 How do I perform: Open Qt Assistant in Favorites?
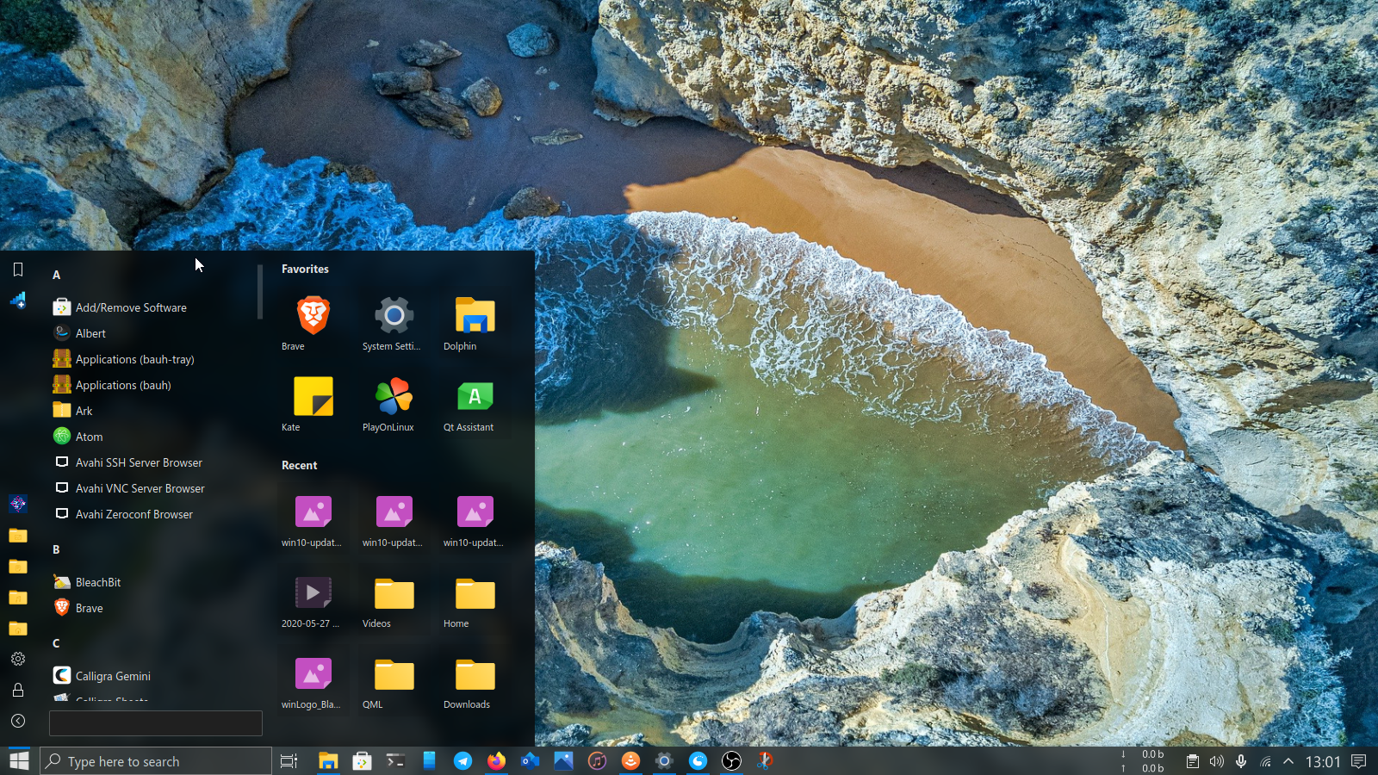coord(475,398)
